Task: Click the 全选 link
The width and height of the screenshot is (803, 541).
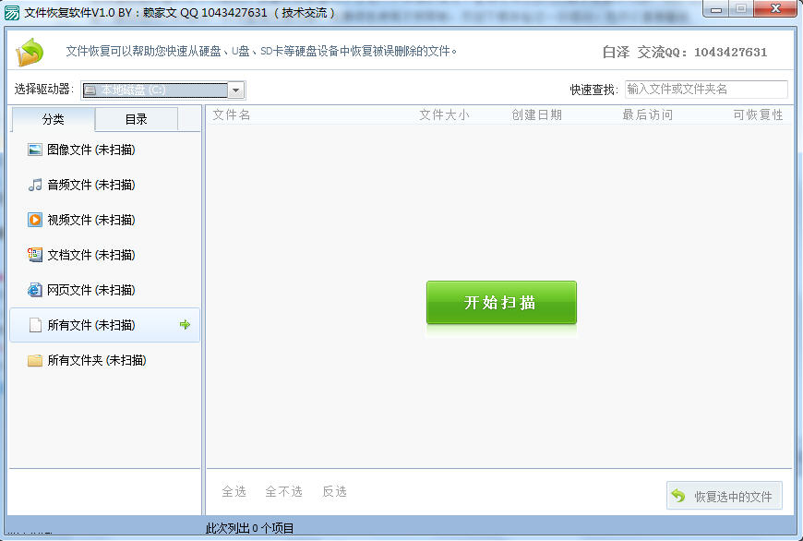Action: [x=234, y=491]
